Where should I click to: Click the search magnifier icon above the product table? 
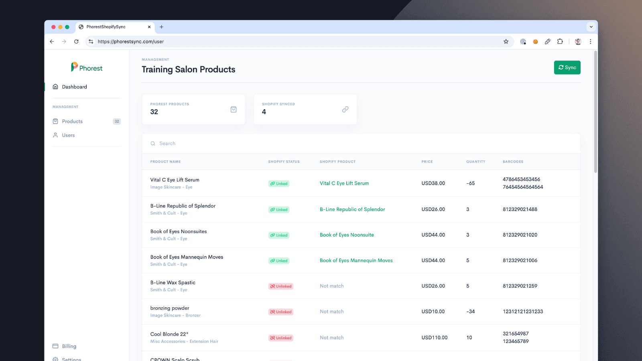click(153, 143)
